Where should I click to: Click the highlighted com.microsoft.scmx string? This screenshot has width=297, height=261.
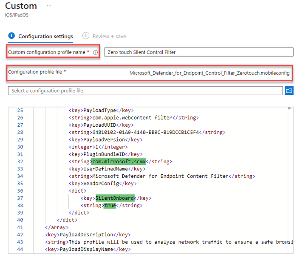pyautogui.click(x=119, y=162)
